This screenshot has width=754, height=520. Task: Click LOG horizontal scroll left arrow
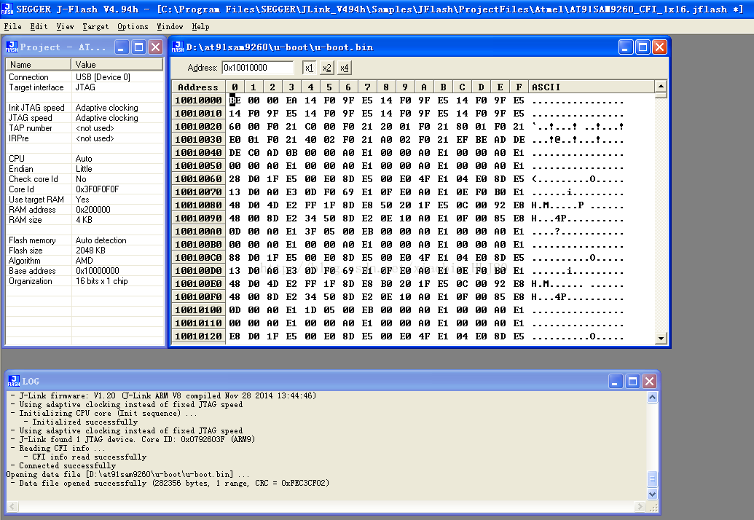(12, 506)
